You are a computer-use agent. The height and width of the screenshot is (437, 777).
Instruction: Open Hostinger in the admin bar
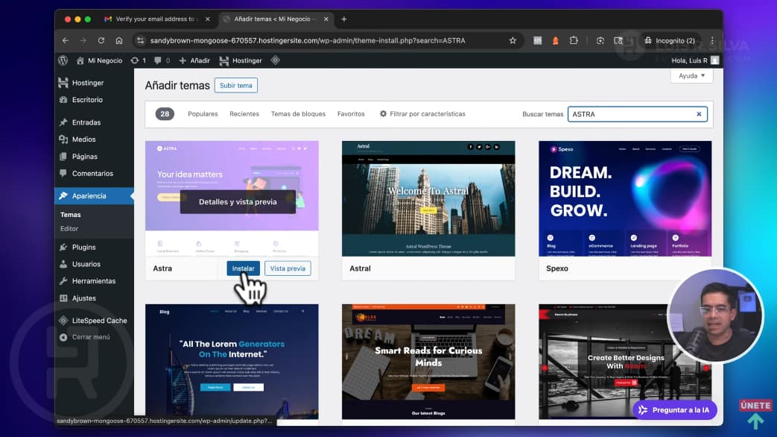(x=241, y=60)
